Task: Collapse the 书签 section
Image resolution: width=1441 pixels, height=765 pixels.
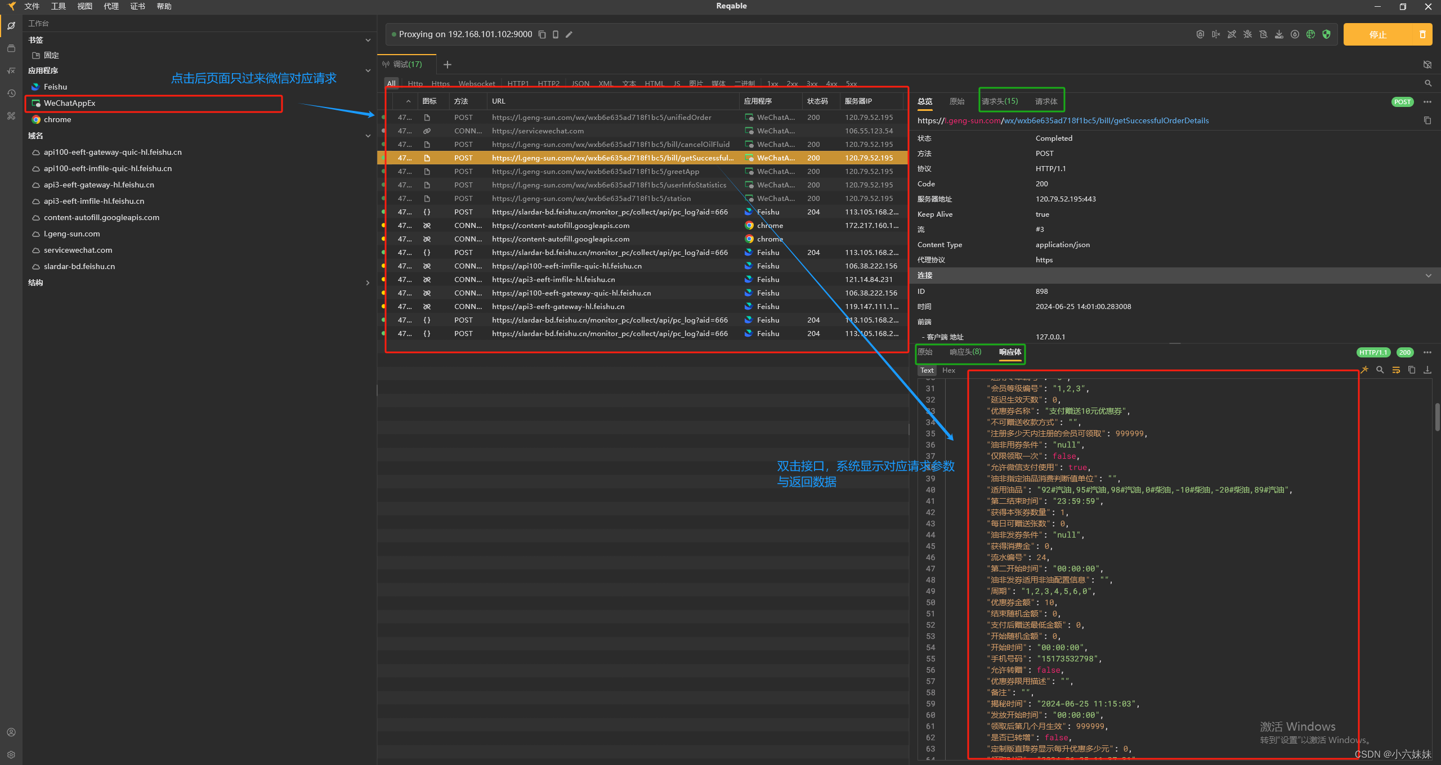Action: [368, 40]
